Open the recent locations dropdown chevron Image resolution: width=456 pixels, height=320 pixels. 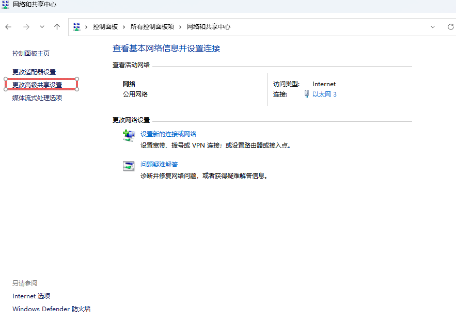[x=42, y=27]
